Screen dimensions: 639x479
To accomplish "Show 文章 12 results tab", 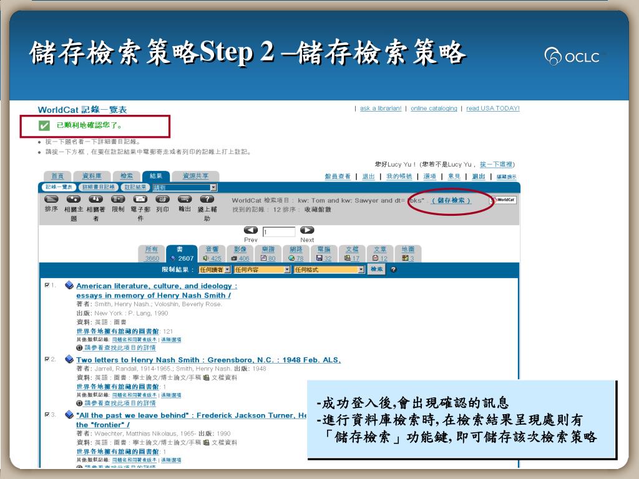I will (380, 254).
